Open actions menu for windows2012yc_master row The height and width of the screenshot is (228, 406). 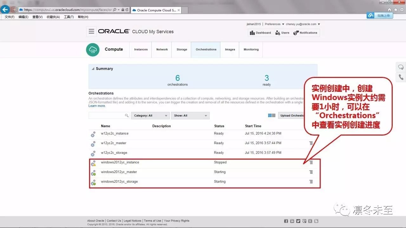311,172
